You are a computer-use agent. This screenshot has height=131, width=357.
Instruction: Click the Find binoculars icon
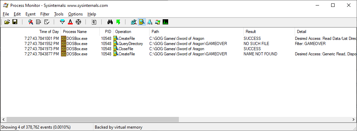click(x=110, y=22)
